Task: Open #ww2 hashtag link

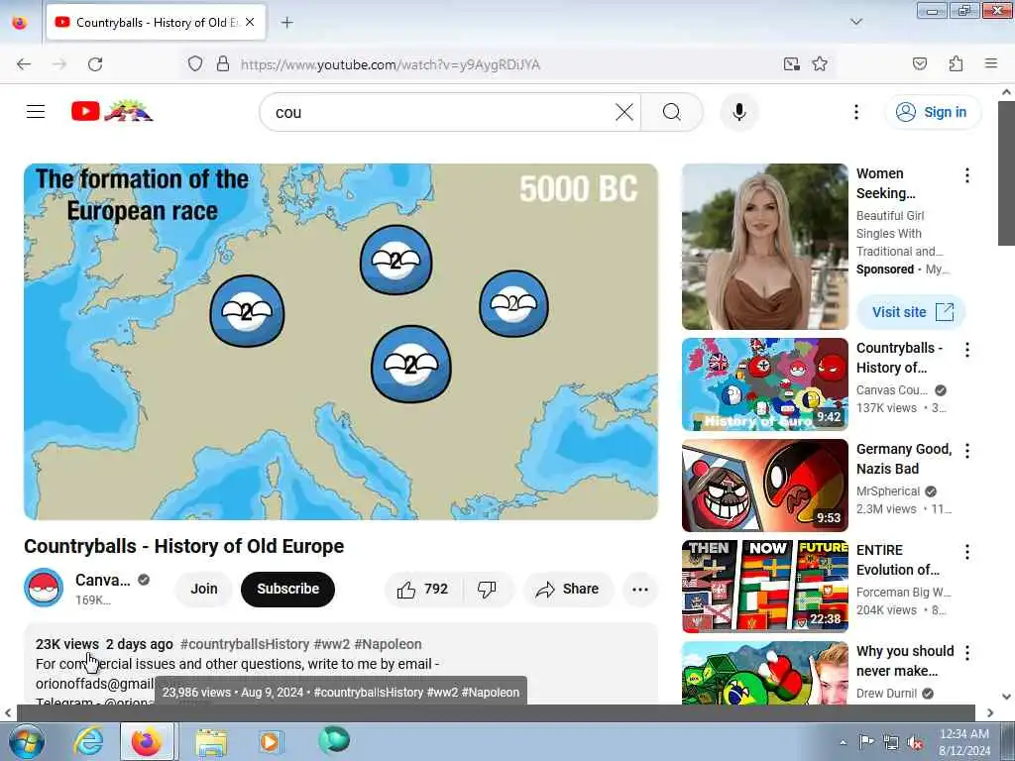Action: click(x=331, y=644)
